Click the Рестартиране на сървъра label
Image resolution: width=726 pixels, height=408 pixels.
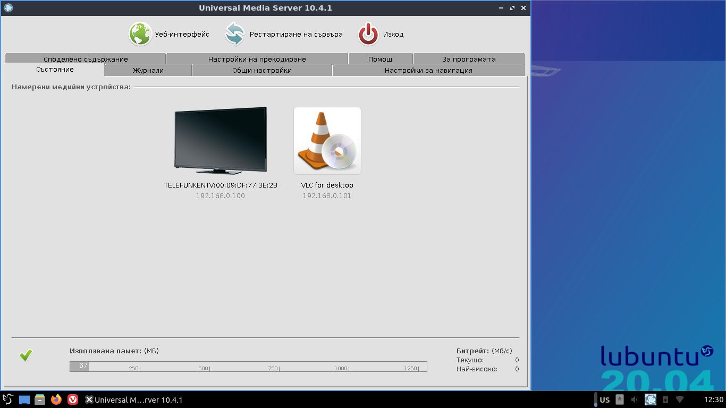[296, 35]
